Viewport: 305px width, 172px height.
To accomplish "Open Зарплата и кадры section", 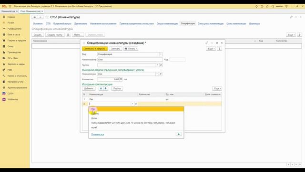I will pos(16,64).
